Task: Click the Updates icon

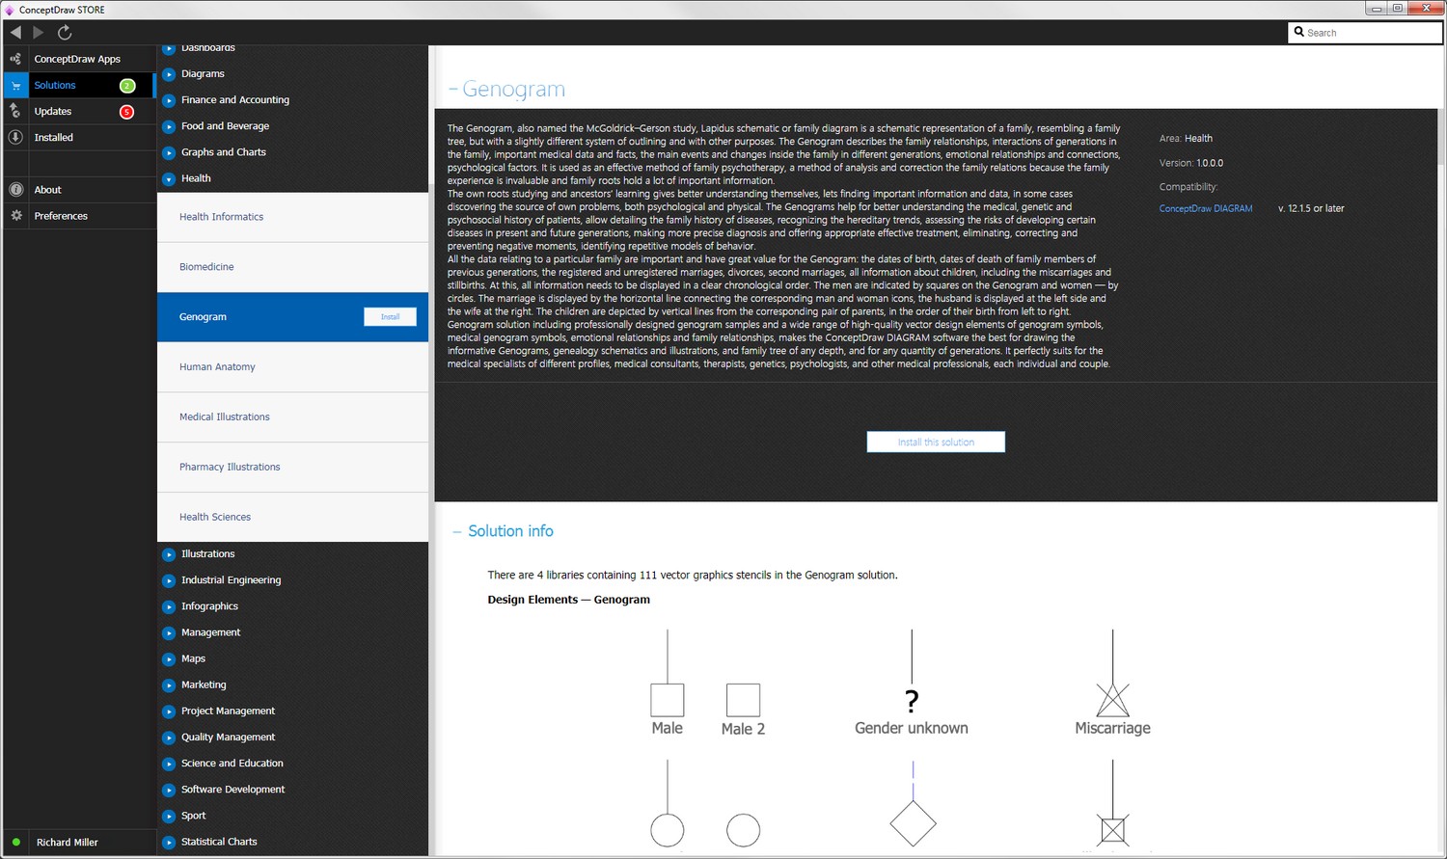Action: coord(15,111)
